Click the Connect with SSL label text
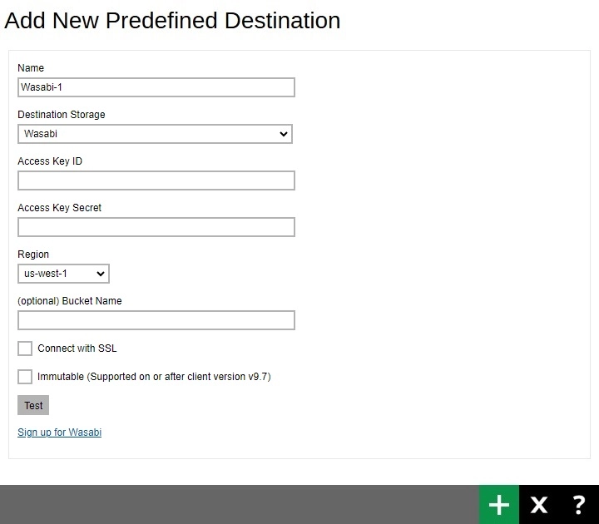 point(77,349)
